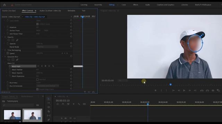This screenshot has width=222, height=124.
Task: Toggle the Uniform Scale checkbox
Action: tap(37, 24)
